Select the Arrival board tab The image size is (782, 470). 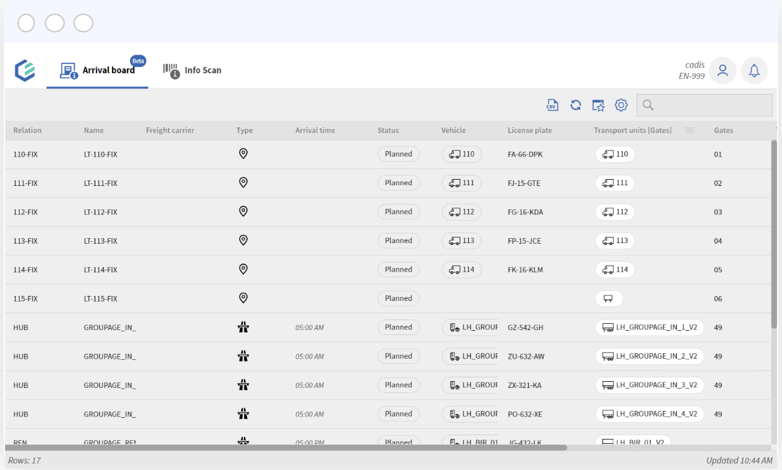[97, 70]
